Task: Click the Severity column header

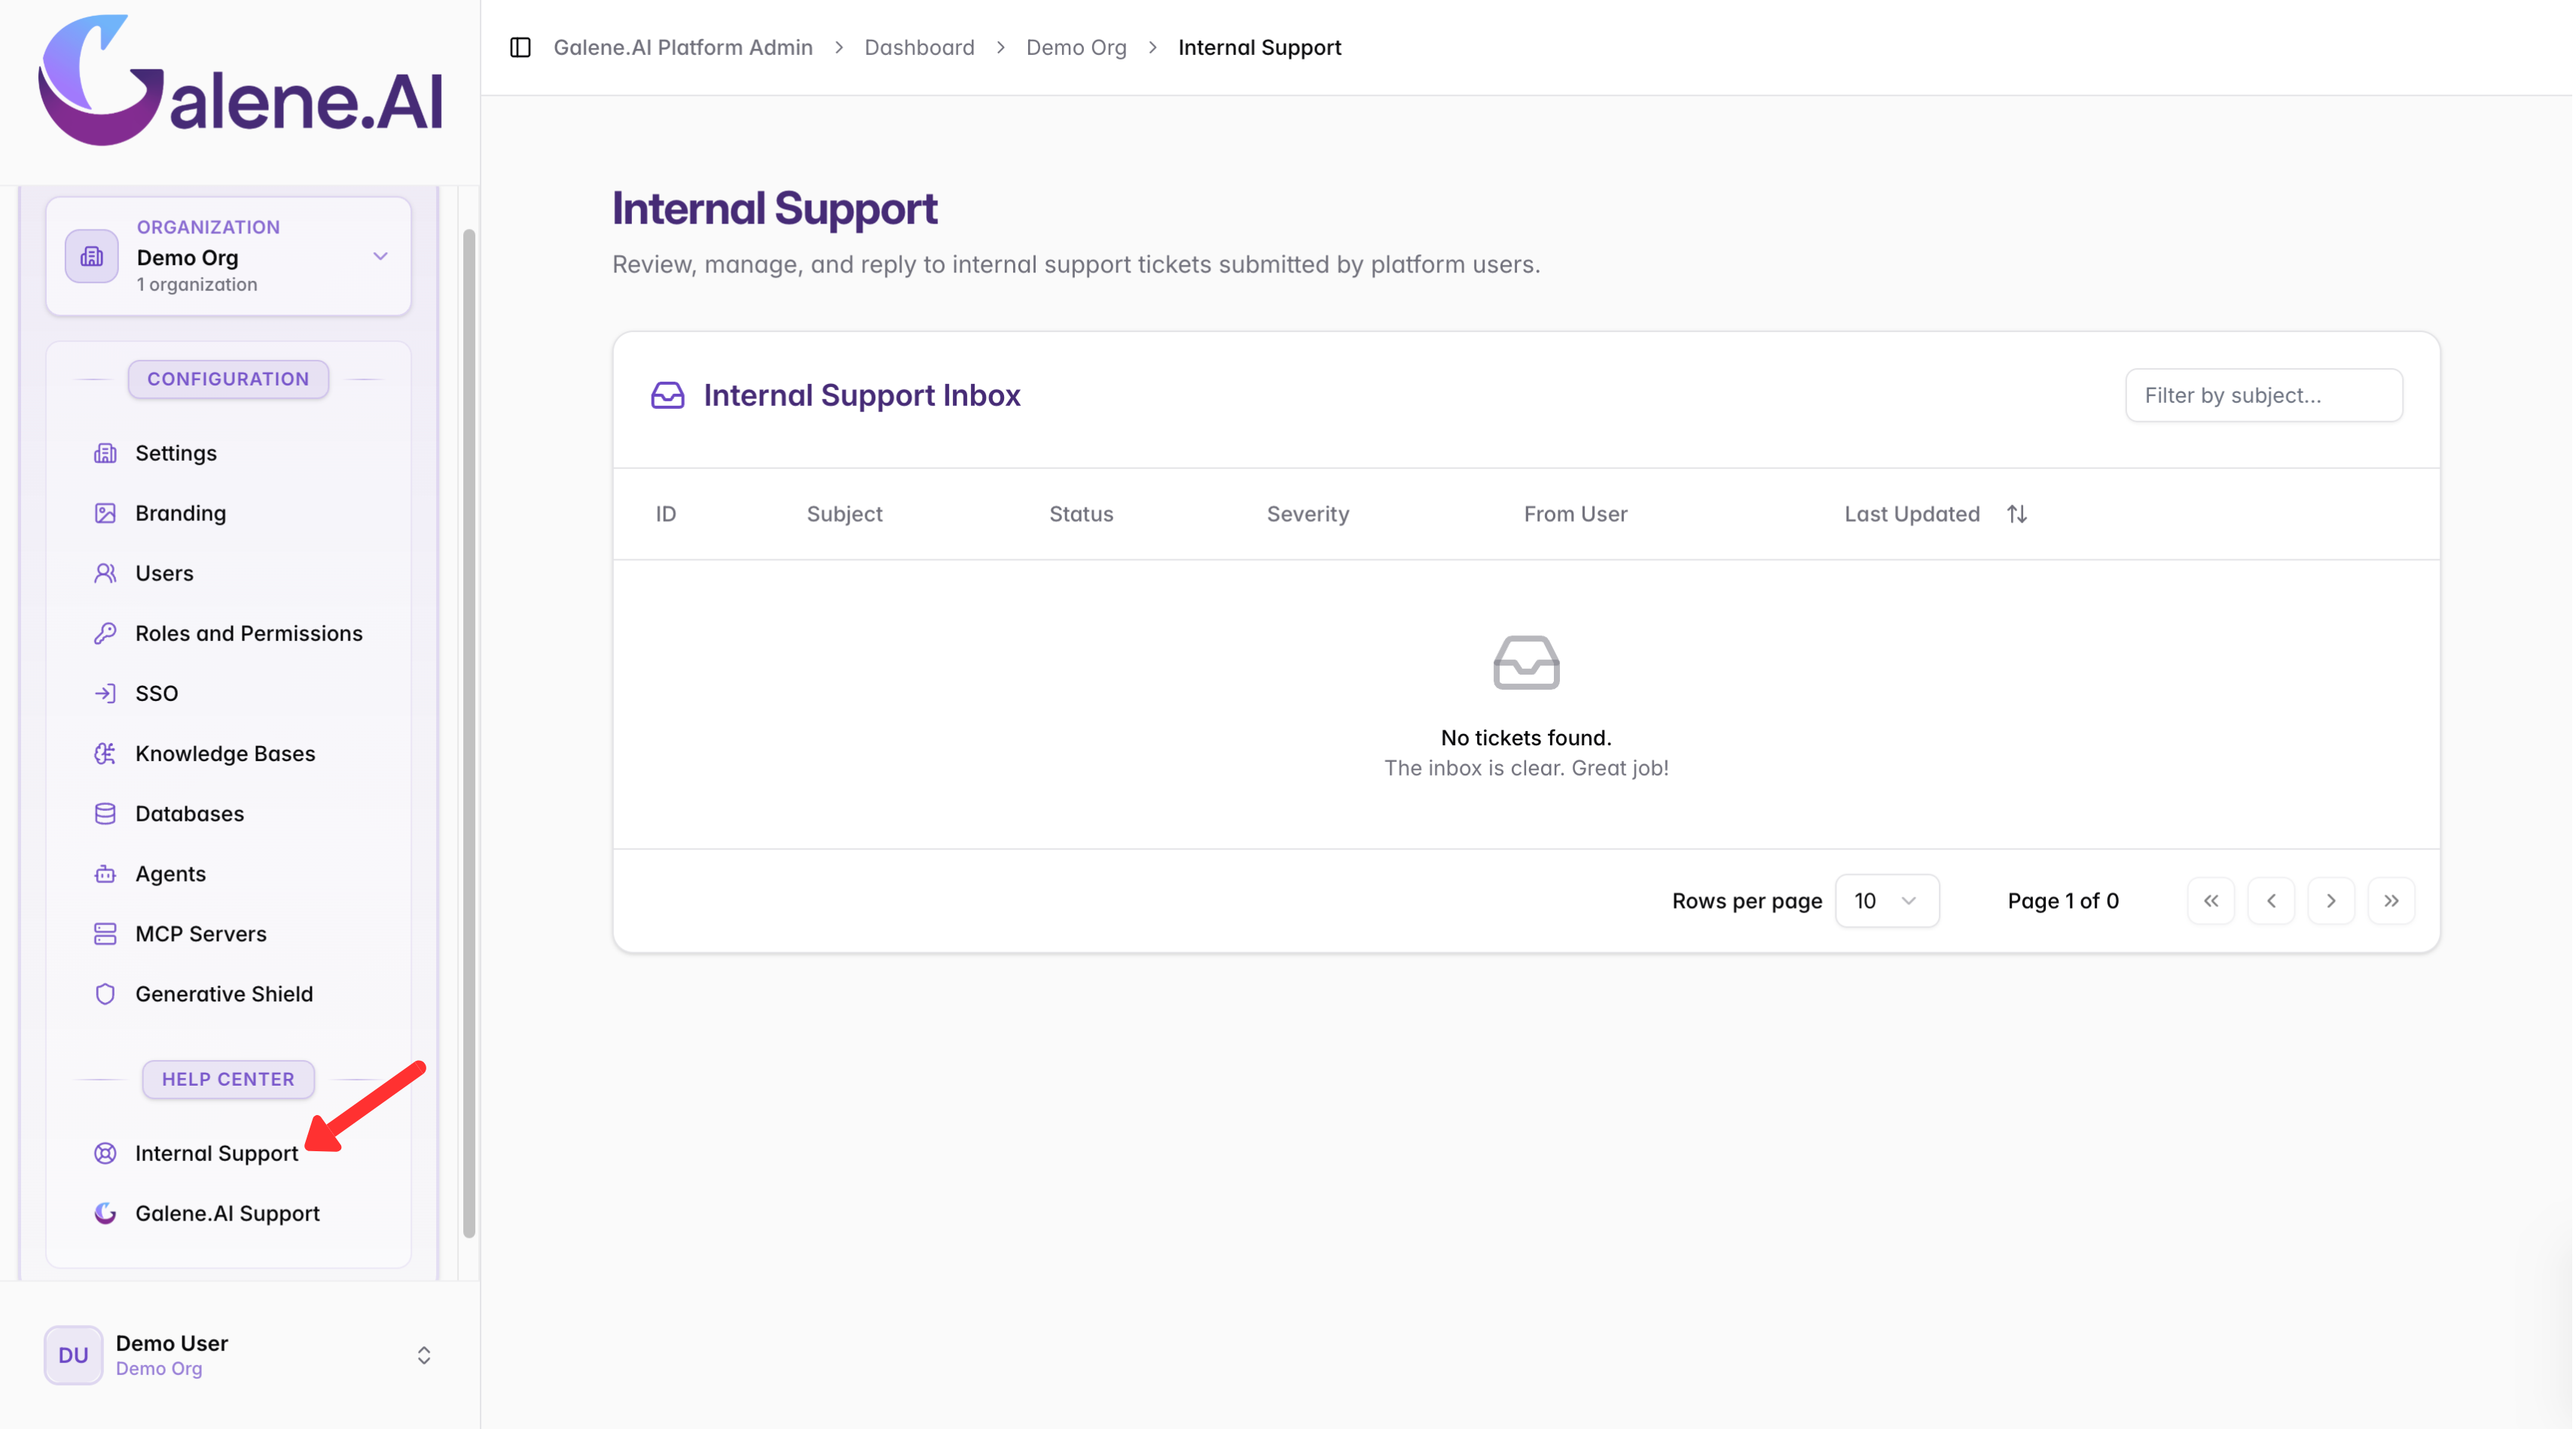Action: 1308,513
